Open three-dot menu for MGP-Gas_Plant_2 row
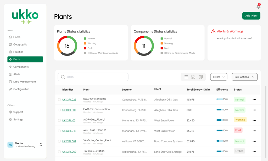The height and width of the screenshot is (161, 268). pyautogui.click(x=254, y=131)
